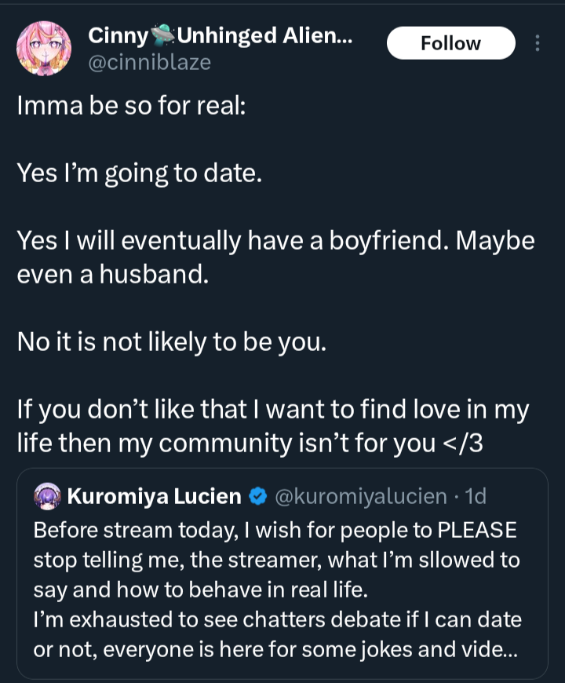Follow the cinniblaze account

(x=450, y=43)
